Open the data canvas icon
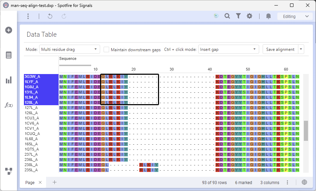Image resolution: width=316 pixels, height=191 pixels. point(9,170)
